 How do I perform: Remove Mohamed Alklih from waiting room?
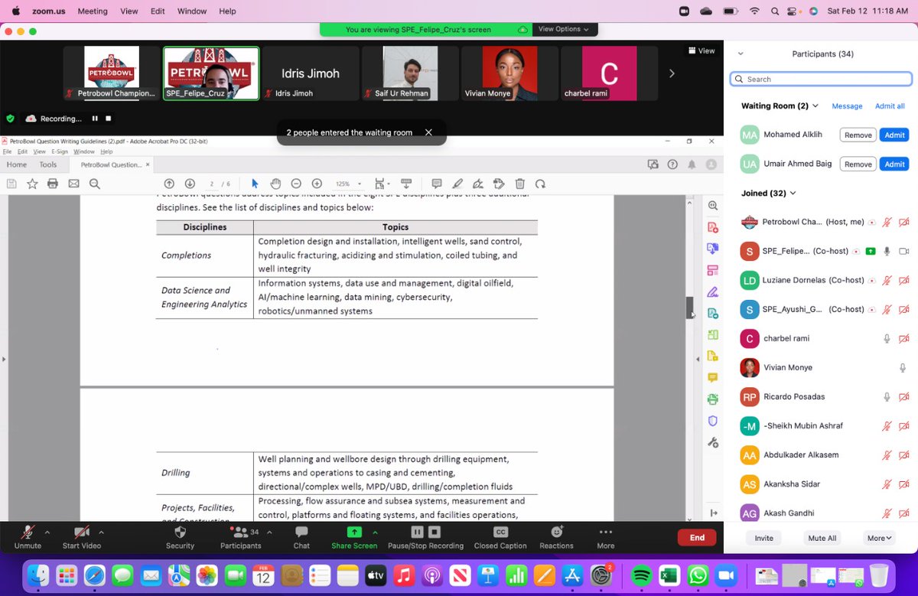click(x=858, y=135)
